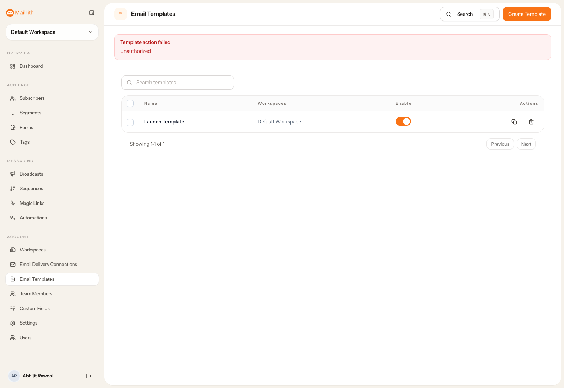Open the Default Workspace selector

coord(52,32)
